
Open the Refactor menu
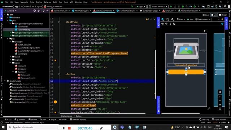click(47, 2)
